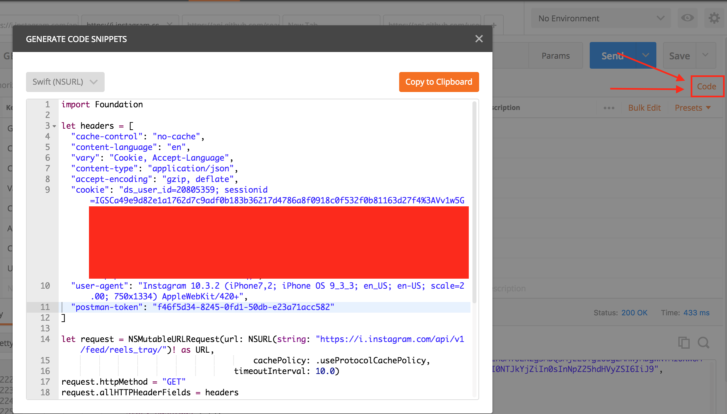Click the Code link
This screenshot has height=414, width=727.
(x=706, y=86)
